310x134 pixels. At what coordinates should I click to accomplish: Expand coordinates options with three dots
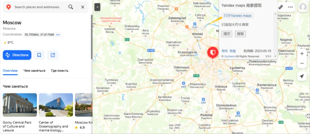tap(58, 35)
